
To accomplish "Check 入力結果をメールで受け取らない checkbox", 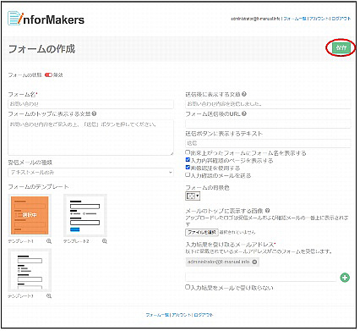I will pos(188,287).
